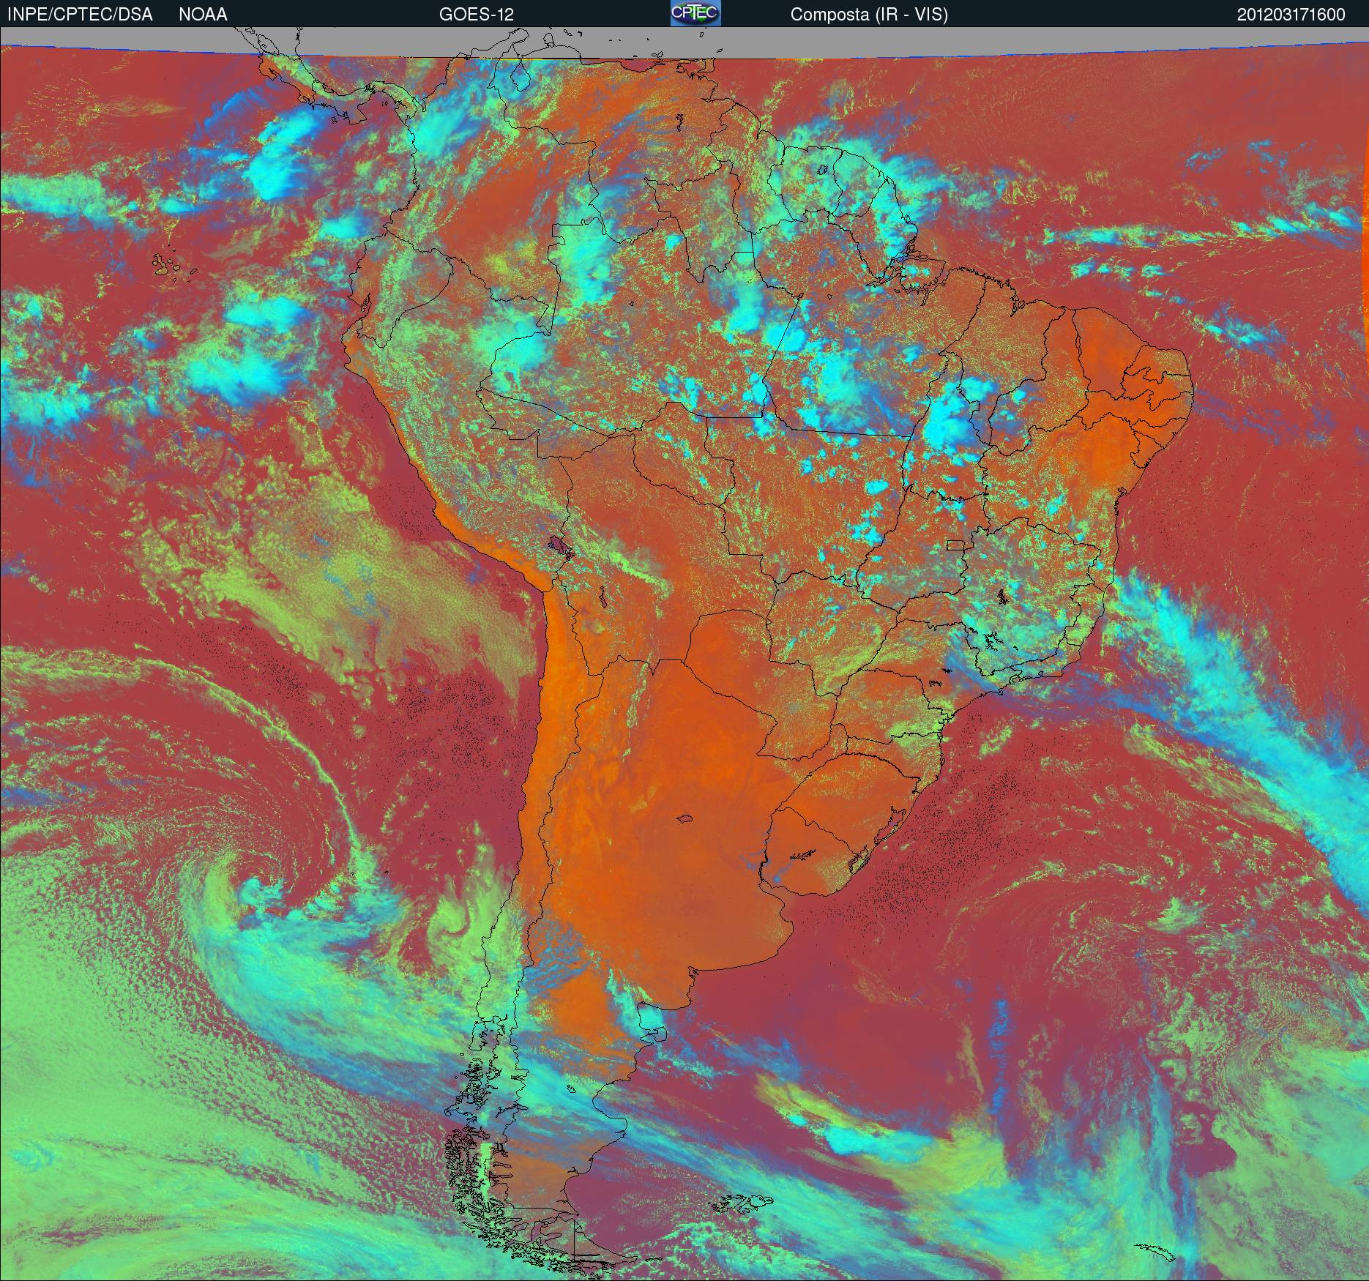Image resolution: width=1369 pixels, height=1281 pixels.
Task: Click the CPTEC logo in header
Action: click(x=695, y=13)
